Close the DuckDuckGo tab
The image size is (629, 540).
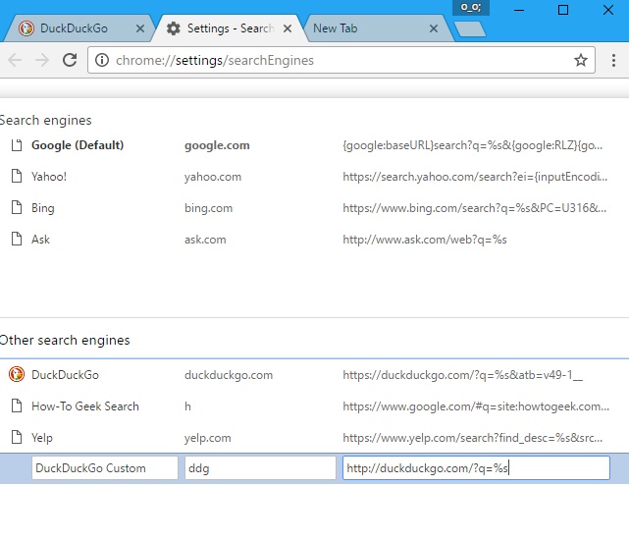click(140, 28)
